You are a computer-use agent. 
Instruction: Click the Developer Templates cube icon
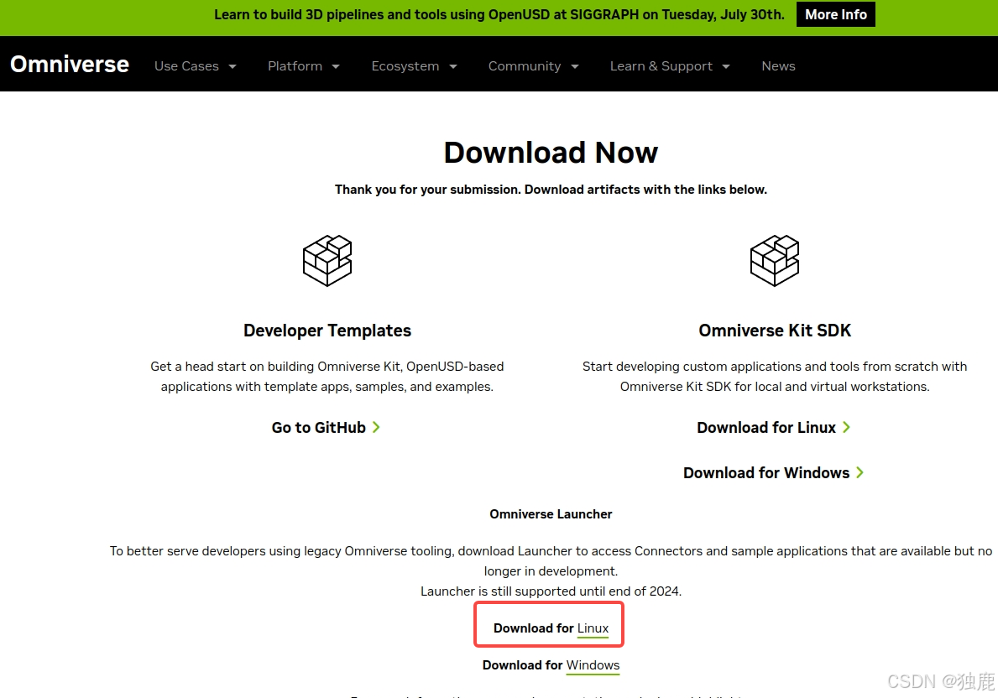tap(327, 261)
